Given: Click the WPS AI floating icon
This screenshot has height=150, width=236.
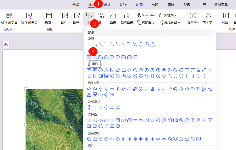Looking at the screenshot, I should (6, 44).
